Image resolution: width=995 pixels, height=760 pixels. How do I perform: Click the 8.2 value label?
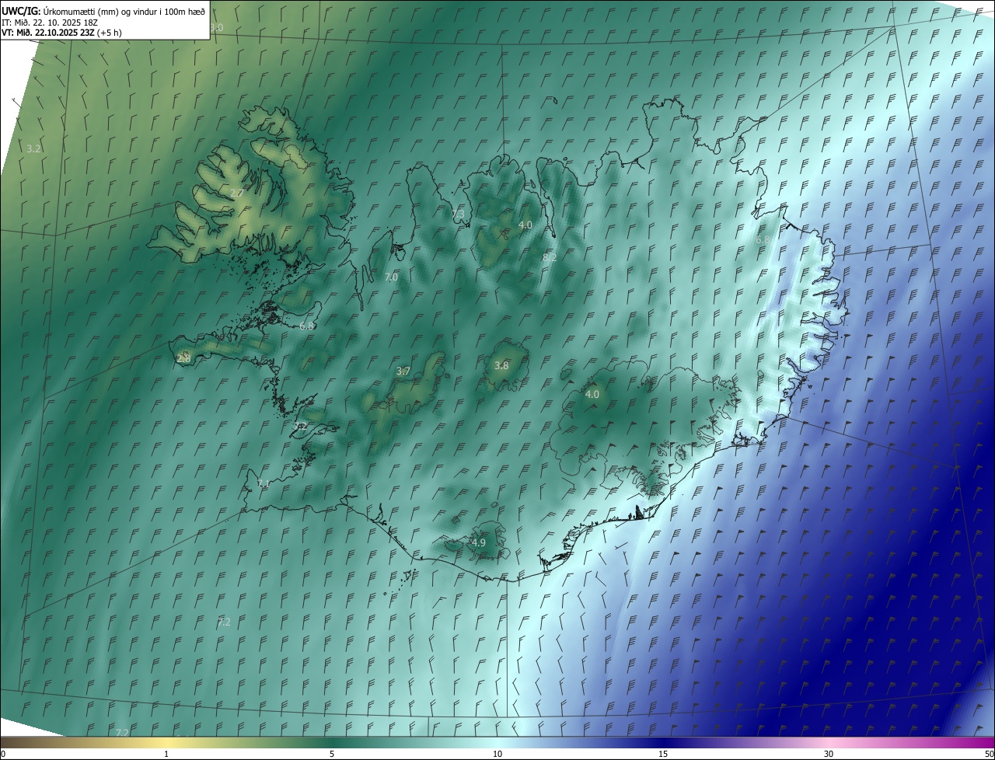[x=550, y=257]
